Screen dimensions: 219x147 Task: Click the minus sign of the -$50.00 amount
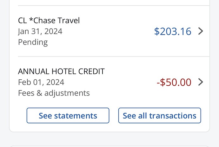point(158,83)
